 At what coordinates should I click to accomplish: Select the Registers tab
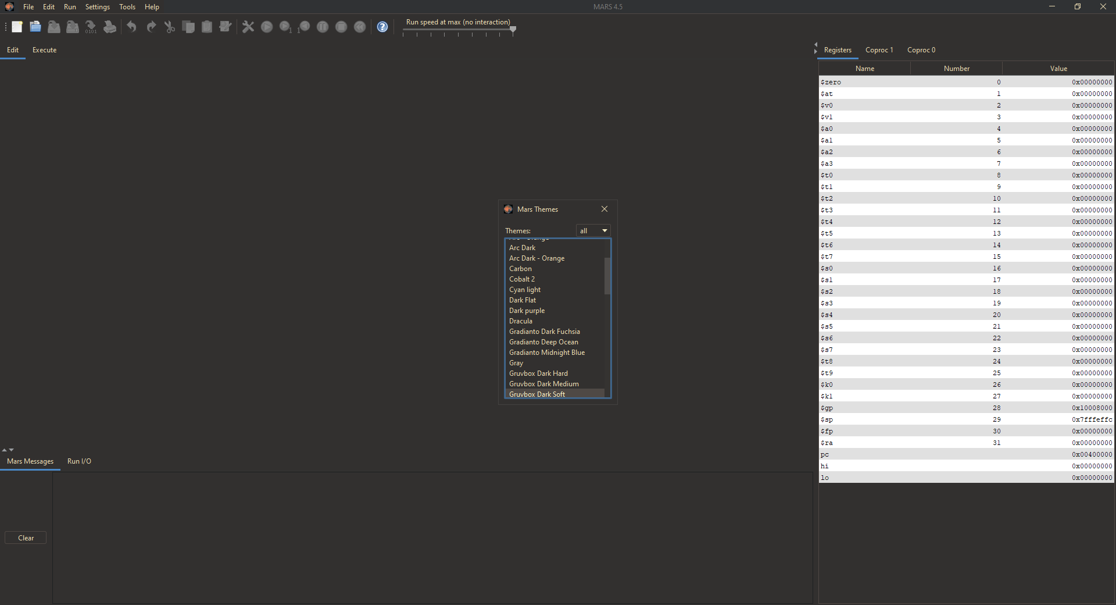click(838, 50)
